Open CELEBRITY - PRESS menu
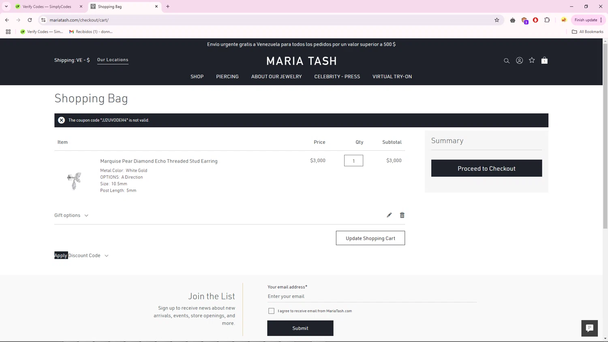The height and width of the screenshot is (342, 608). [x=337, y=77]
